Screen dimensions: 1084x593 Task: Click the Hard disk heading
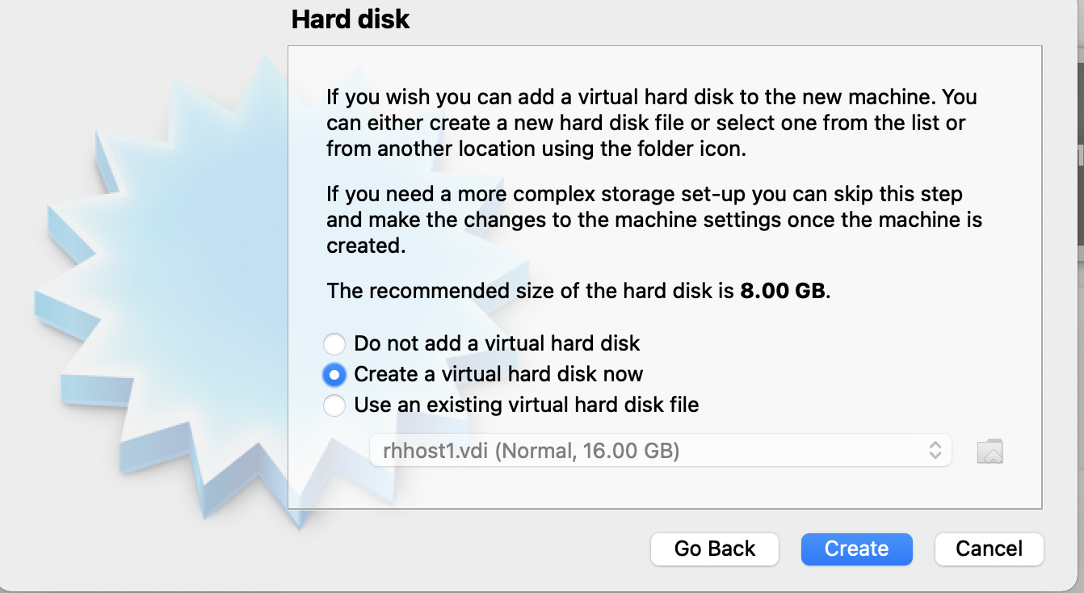click(351, 19)
